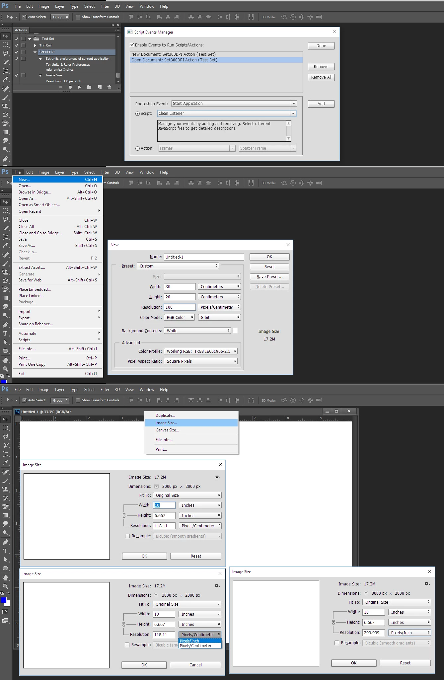
Task: Expand the TrimCoin action in the Actions panel
Action: 35,45
